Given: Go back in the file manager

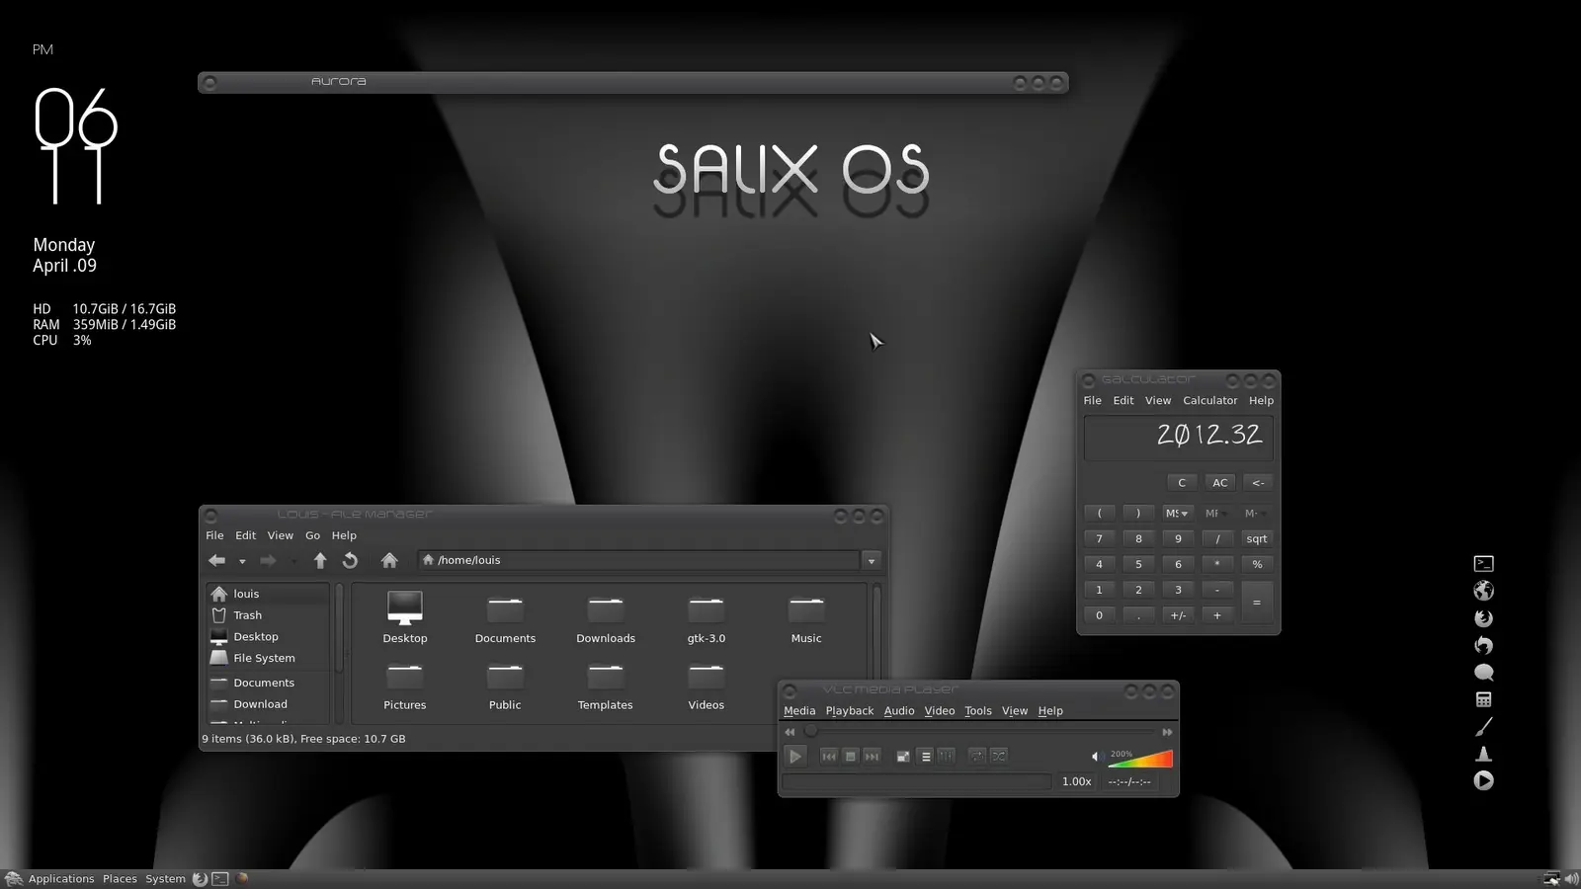Looking at the screenshot, I should [x=216, y=561].
